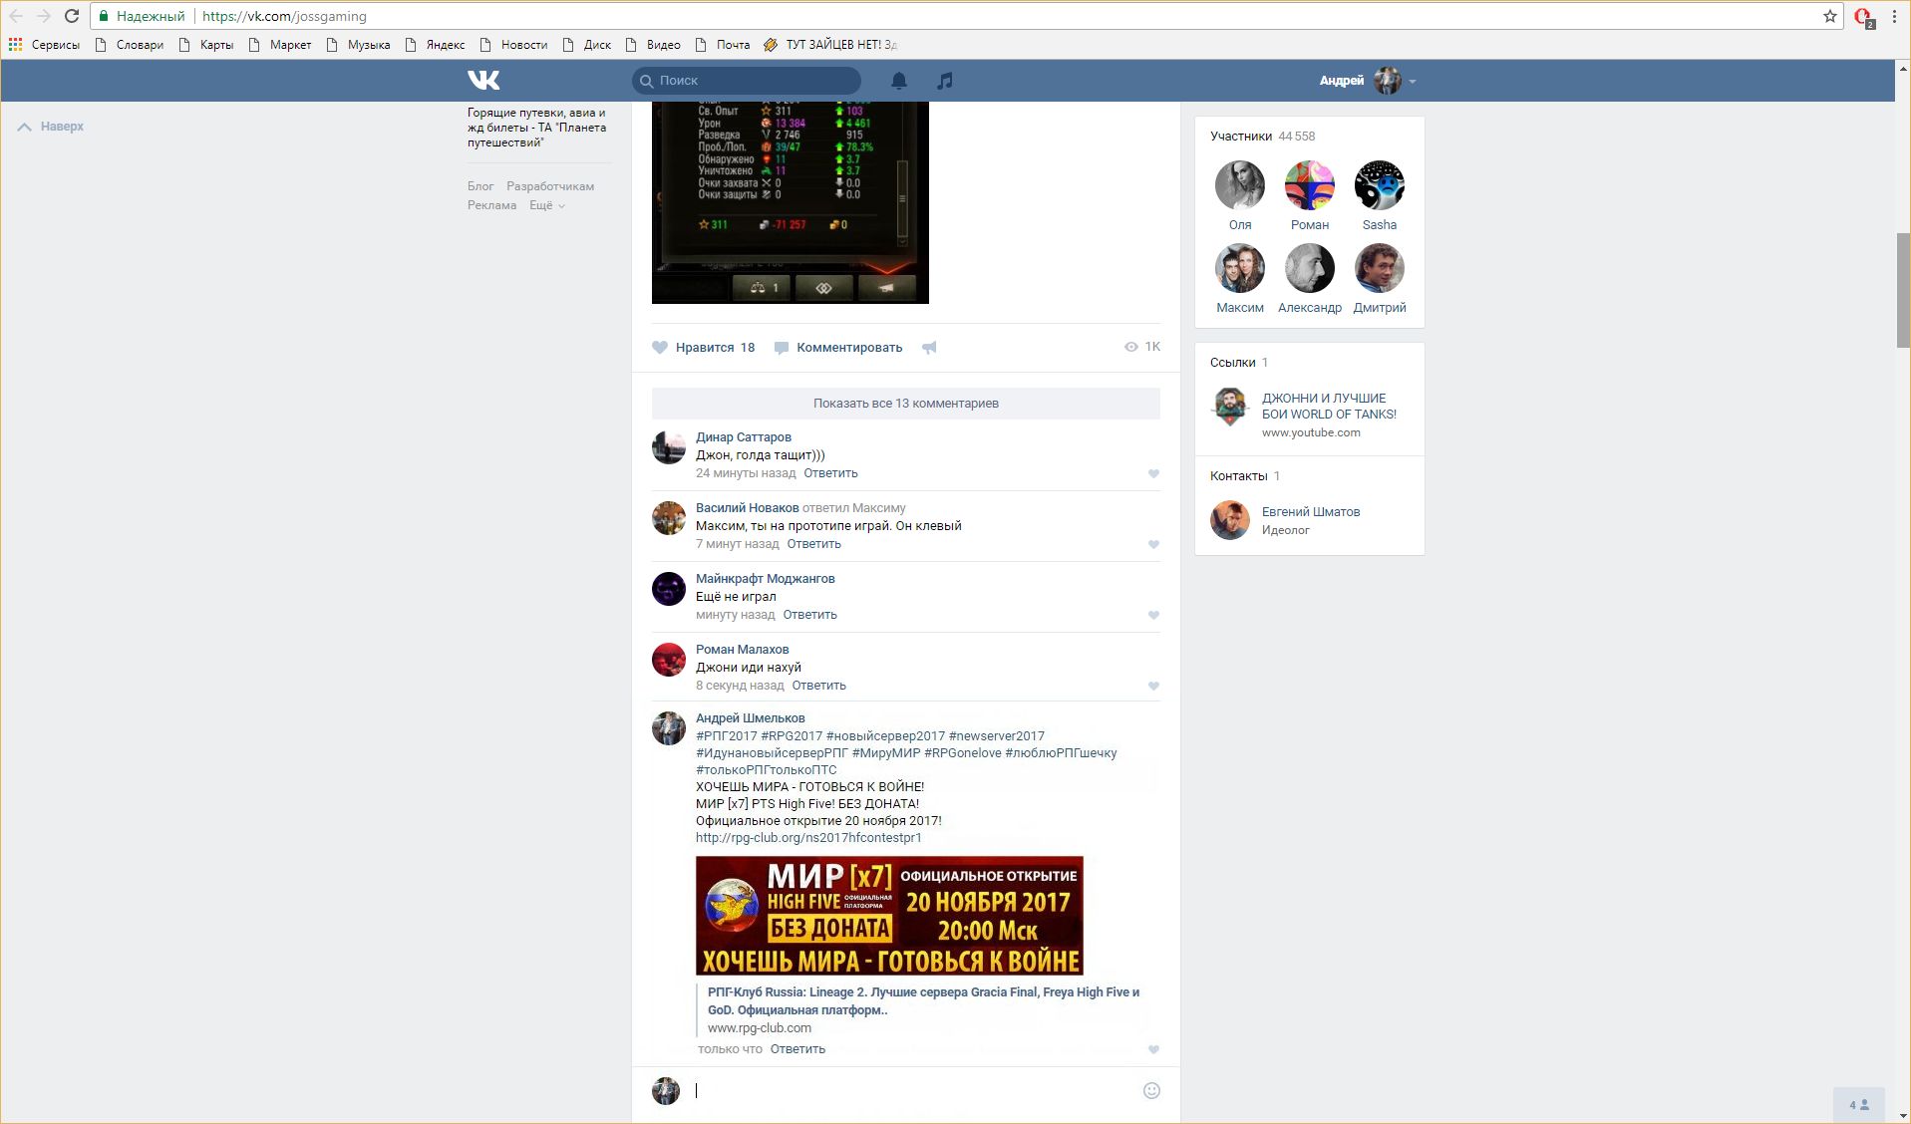Like Роман Малахов's comment
1911x1124 pixels.
pyautogui.click(x=1153, y=687)
